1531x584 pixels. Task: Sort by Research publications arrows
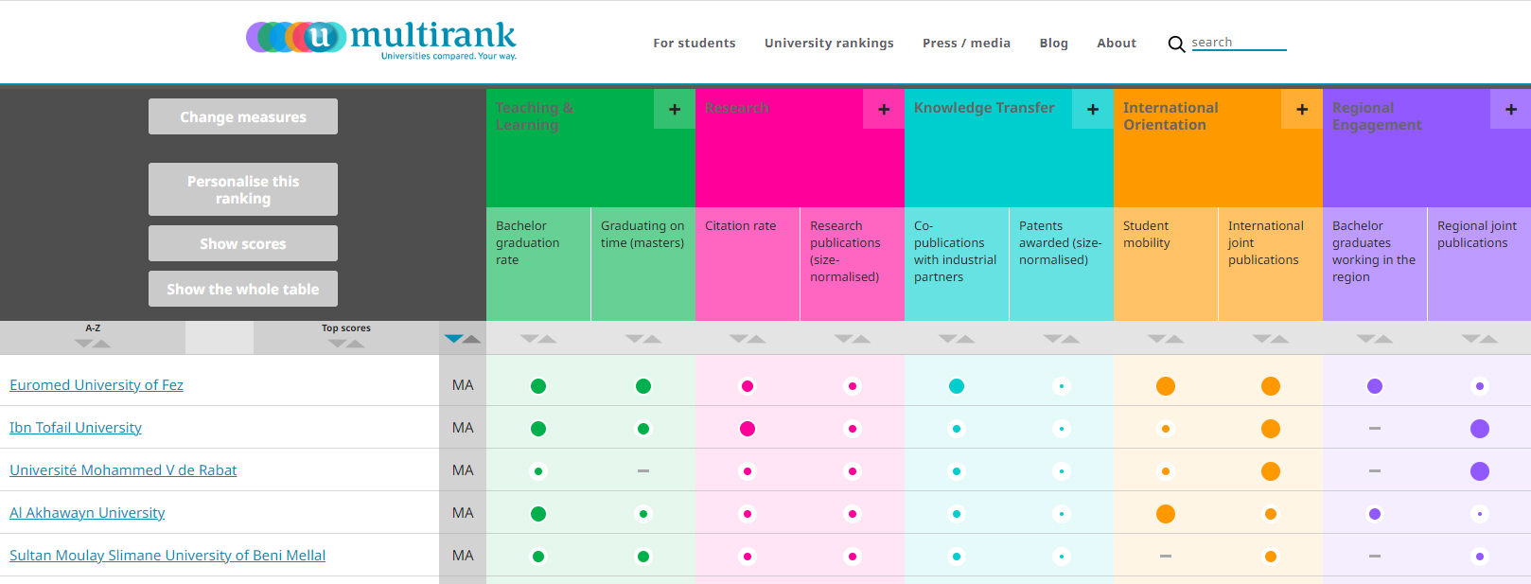(x=853, y=339)
